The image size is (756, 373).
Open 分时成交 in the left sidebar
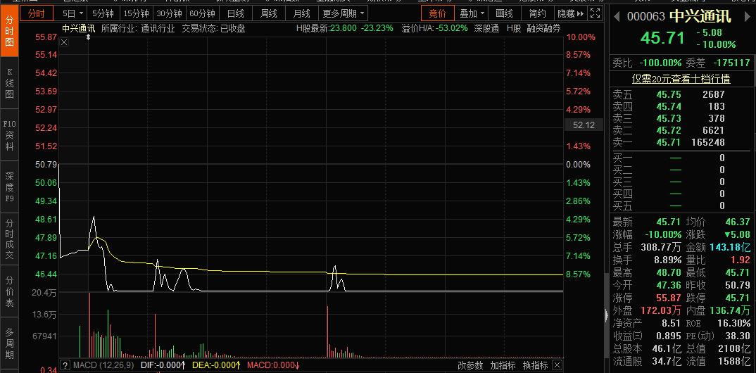pos(9,239)
